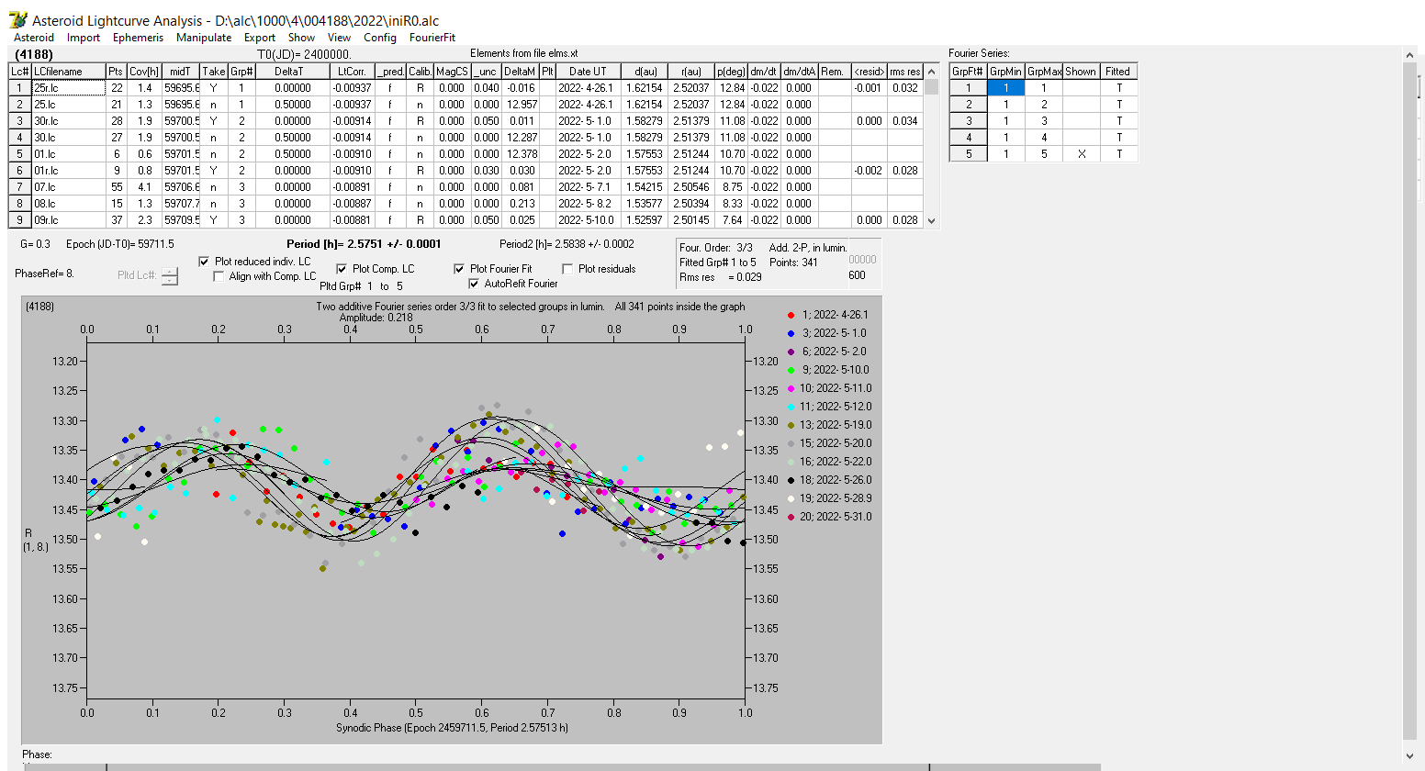Screen dimensions: 1425x771
Task: Click the Four. Order: 3/3 info text
Action: (x=716, y=248)
